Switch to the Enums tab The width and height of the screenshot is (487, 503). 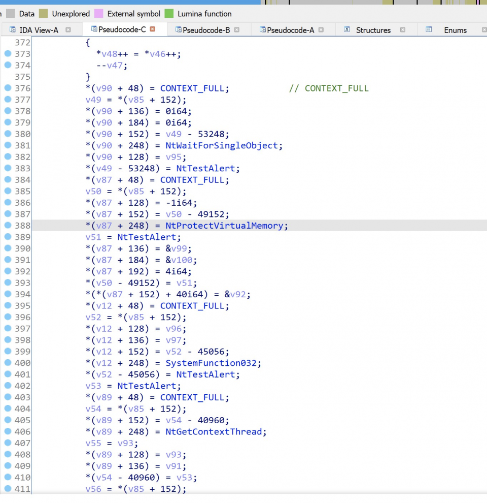pyautogui.click(x=455, y=30)
